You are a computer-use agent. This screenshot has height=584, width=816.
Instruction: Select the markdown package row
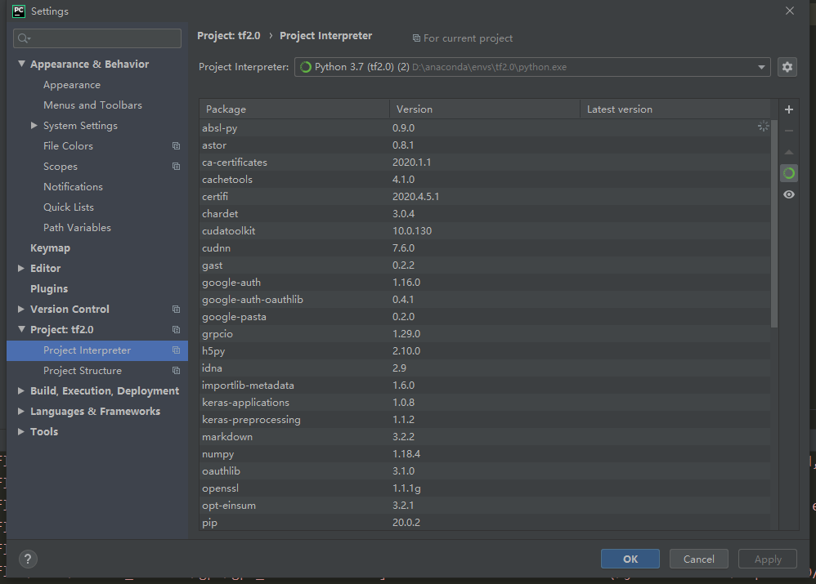pos(485,437)
